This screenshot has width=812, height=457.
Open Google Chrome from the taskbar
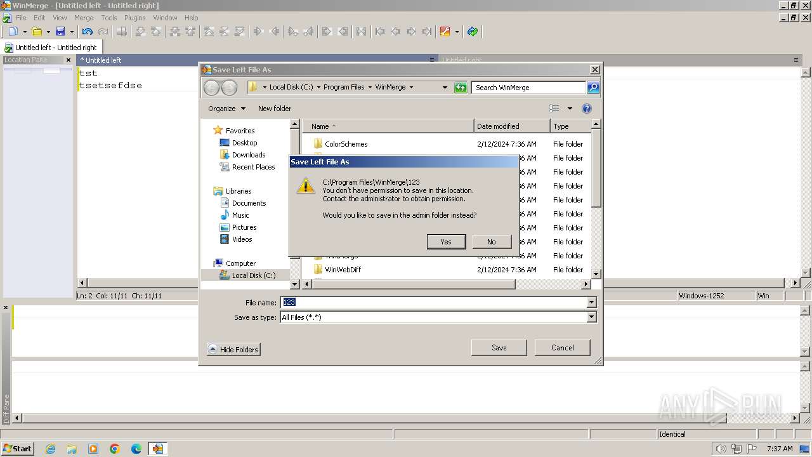[x=115, y=449]
